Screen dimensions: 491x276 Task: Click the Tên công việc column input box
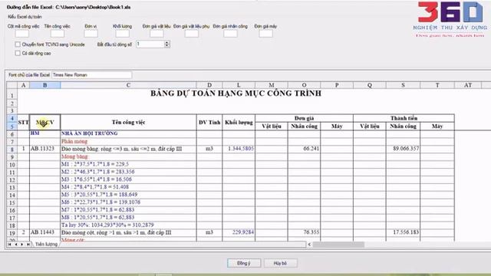(58, 34)
